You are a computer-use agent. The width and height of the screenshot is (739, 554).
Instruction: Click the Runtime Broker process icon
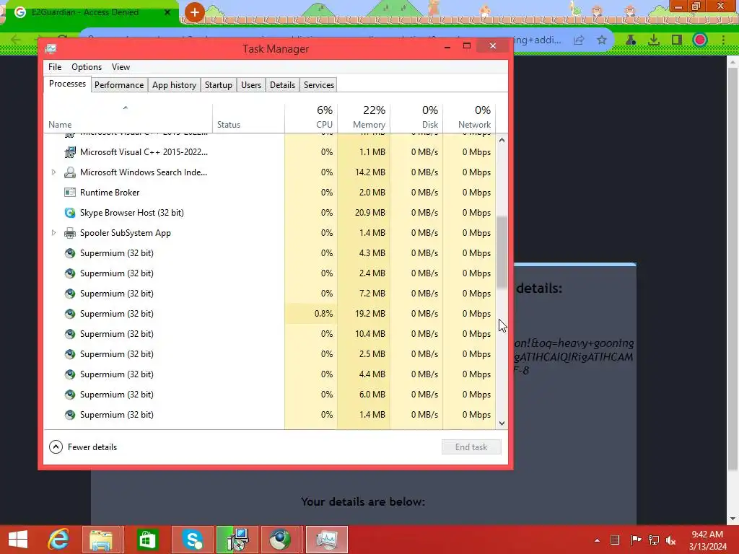70,193
